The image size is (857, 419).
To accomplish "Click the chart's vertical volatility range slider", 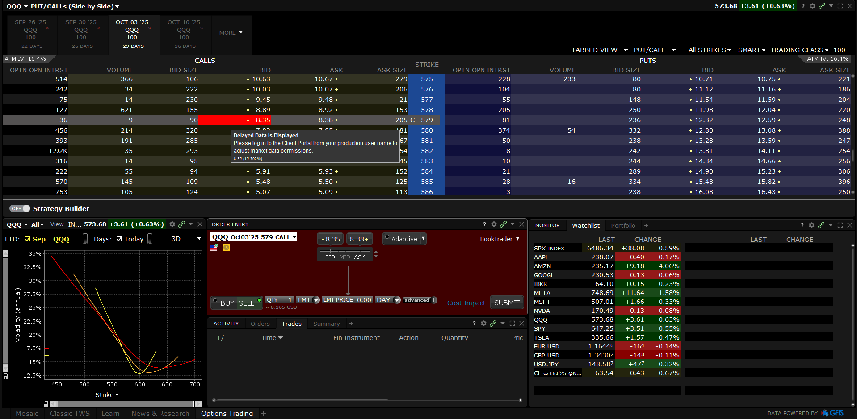I will point(5,311).
